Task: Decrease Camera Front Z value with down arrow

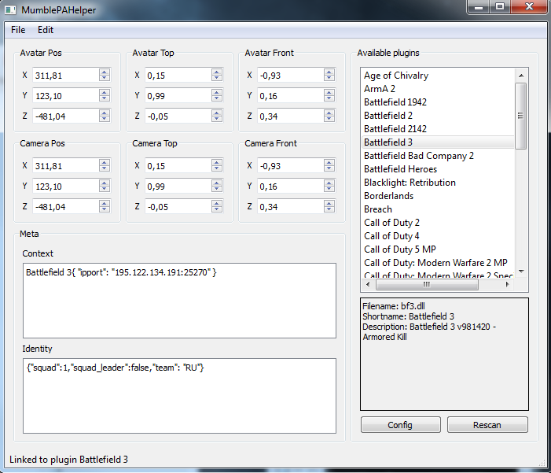Action: tap(329, 209)
